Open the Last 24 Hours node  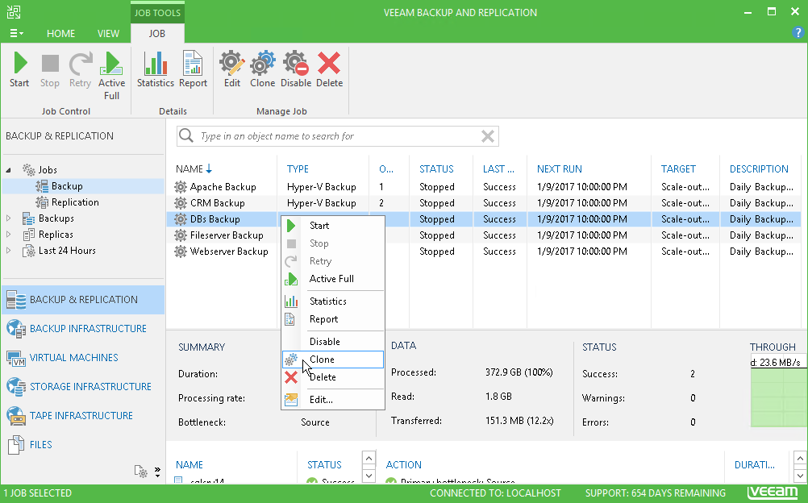67,251
